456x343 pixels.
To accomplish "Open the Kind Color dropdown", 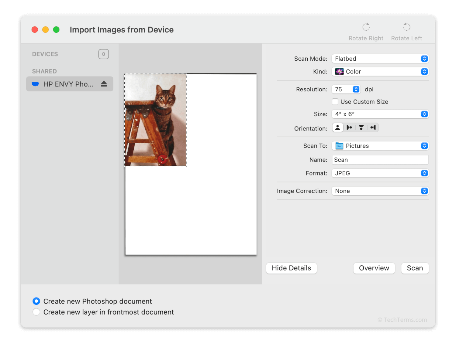I will (380, 72).
